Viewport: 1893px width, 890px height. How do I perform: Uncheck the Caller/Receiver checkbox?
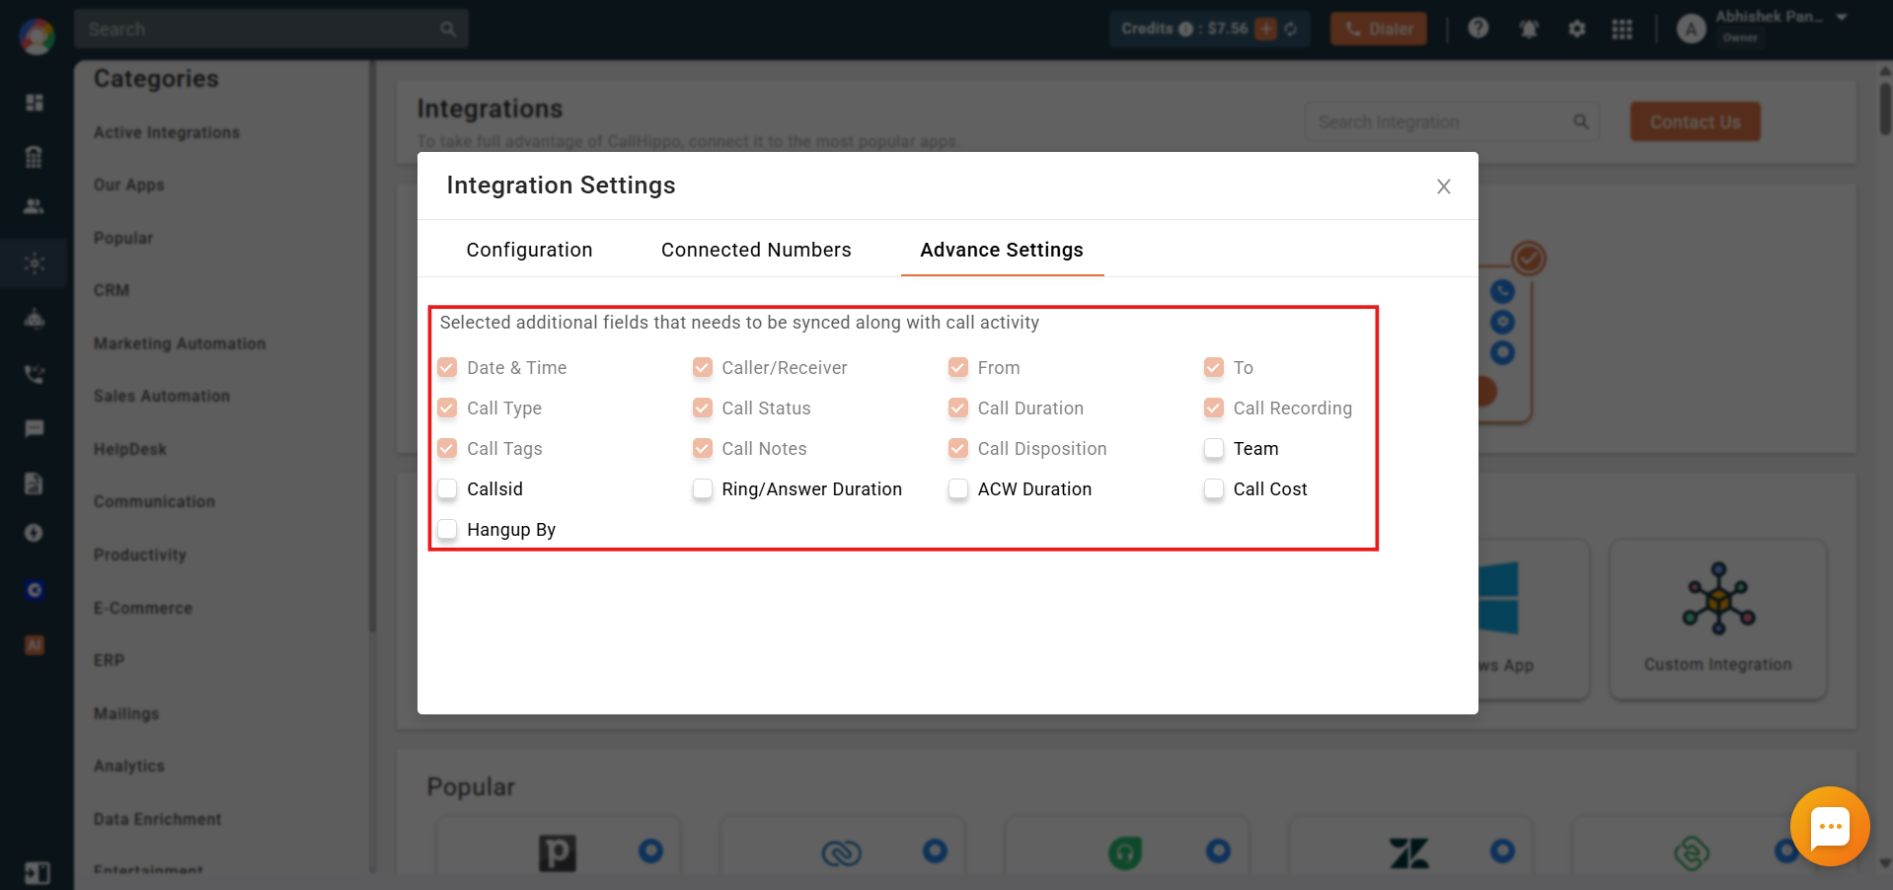[703, 368]
